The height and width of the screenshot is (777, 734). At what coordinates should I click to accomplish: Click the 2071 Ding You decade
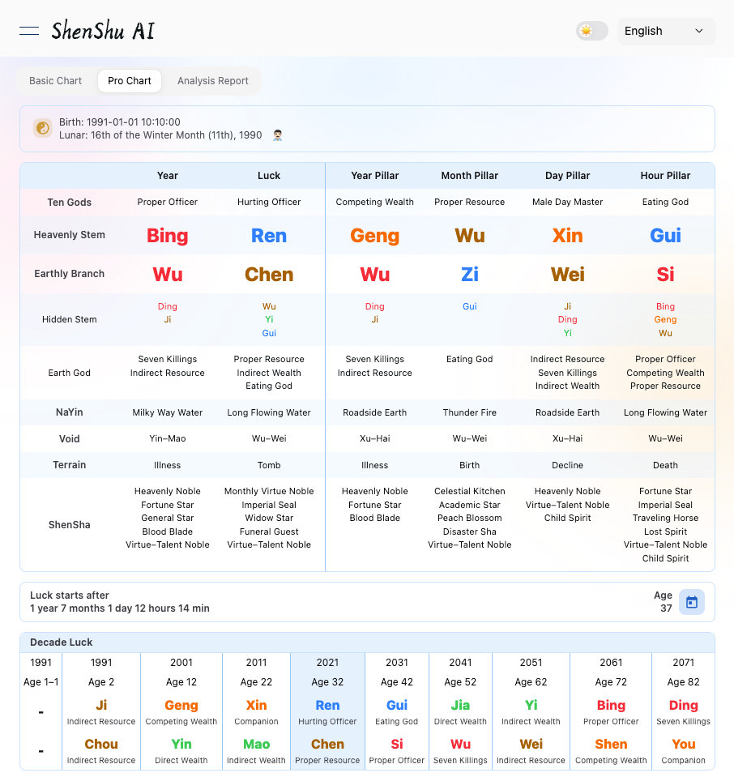point(683,711)
